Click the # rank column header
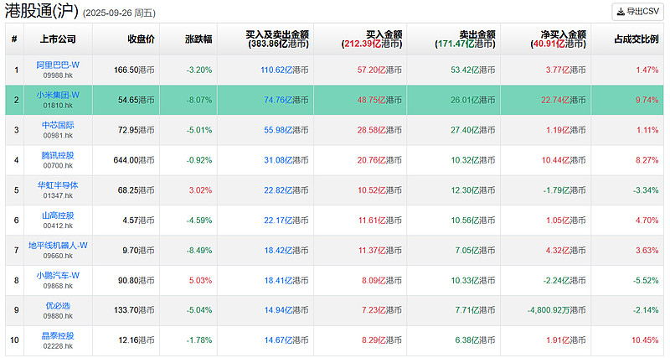Image resolution: width=670 pixels, height=358 pixels. 14,39
